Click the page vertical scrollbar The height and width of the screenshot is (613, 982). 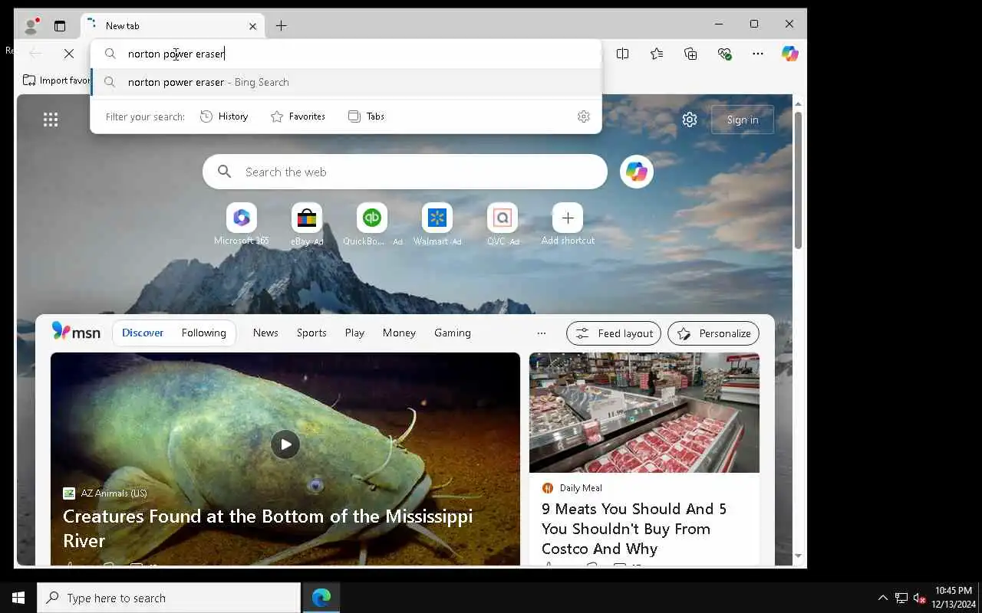click(798, 180)
